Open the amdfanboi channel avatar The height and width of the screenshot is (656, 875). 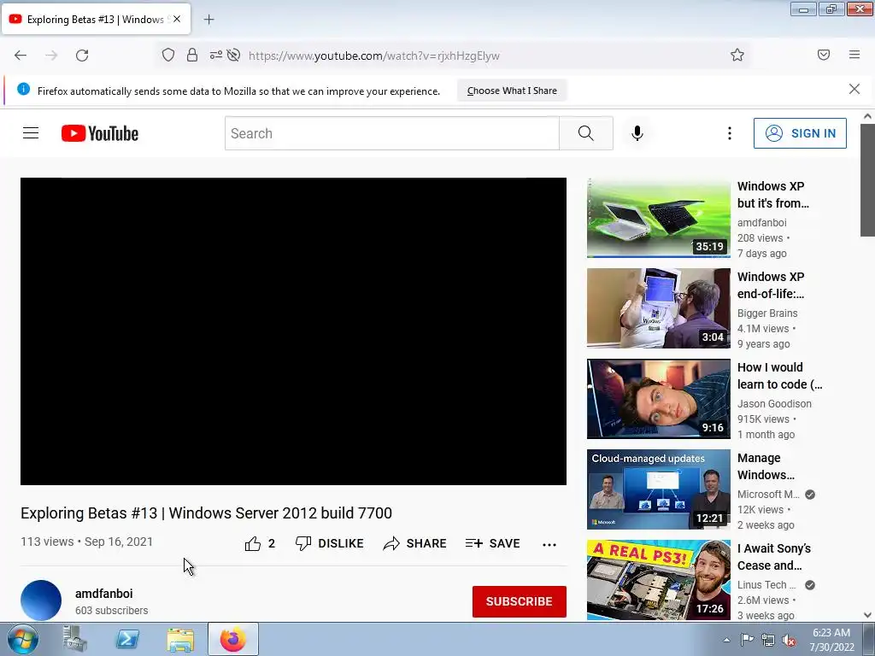tap(41, 600)
